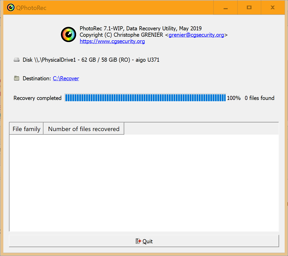
Task: Click the exit door icon on Quit
Action: (138, 241)
